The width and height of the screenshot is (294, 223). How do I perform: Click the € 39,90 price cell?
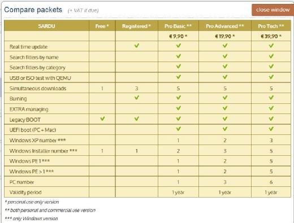pyautogui.click(x=271, y=36)
